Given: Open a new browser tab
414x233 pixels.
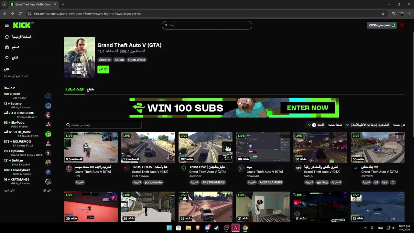Looking at the screenshot, I should click(x=63, y=5).
